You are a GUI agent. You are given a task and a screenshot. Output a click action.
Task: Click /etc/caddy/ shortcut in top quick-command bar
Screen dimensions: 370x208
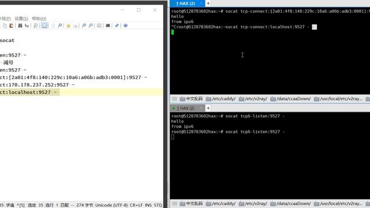coord(221,99)
